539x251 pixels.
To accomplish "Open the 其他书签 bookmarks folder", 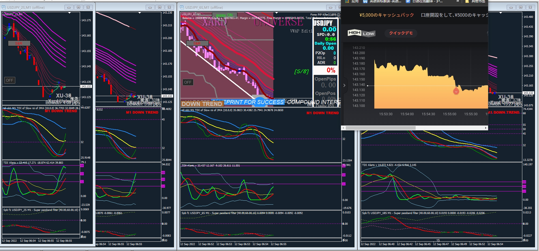I will click(475, 1).
